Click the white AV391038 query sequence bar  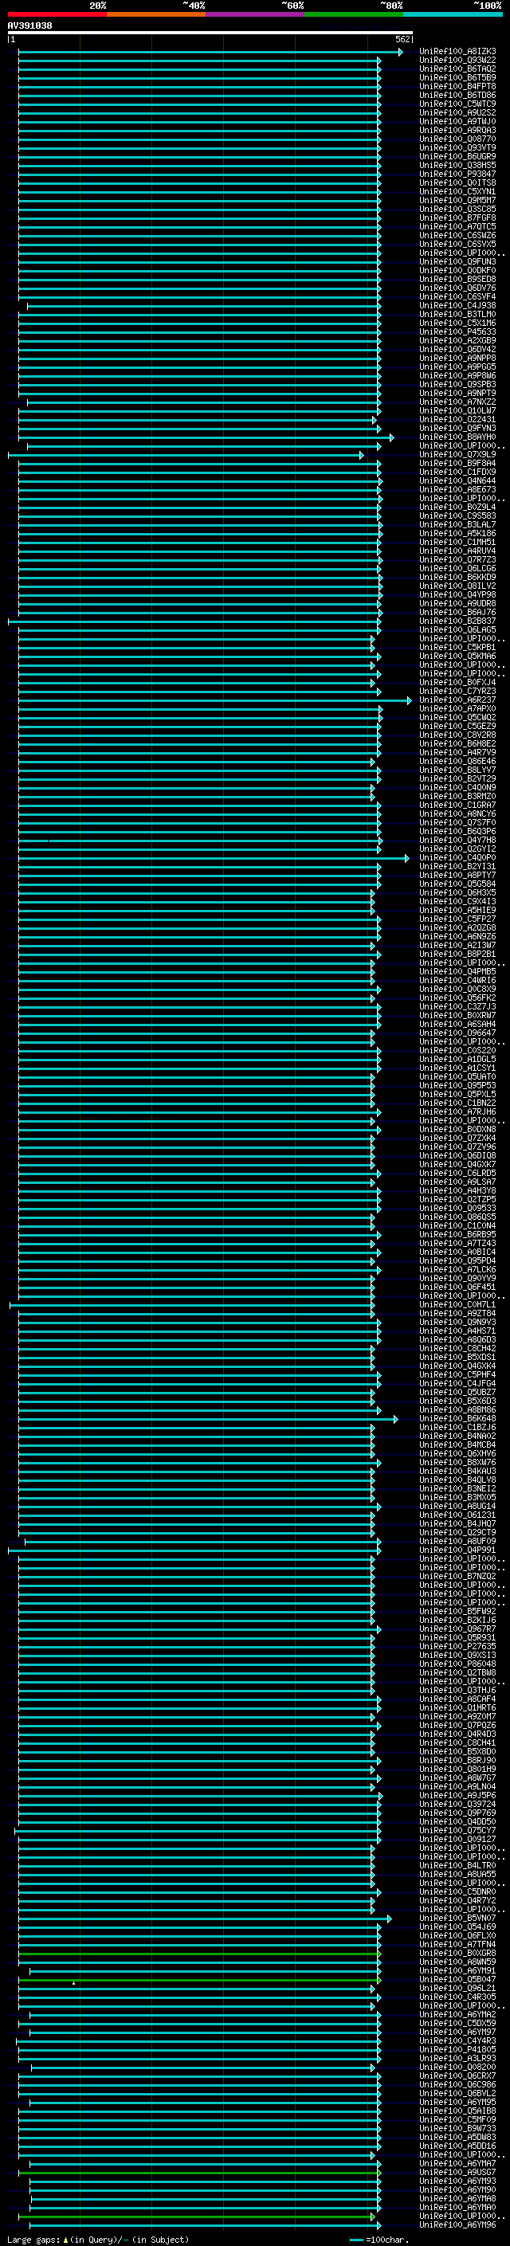click(x=210, y=32)
